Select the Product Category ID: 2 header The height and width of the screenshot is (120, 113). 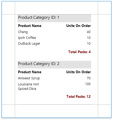click(x=54, y=64)
